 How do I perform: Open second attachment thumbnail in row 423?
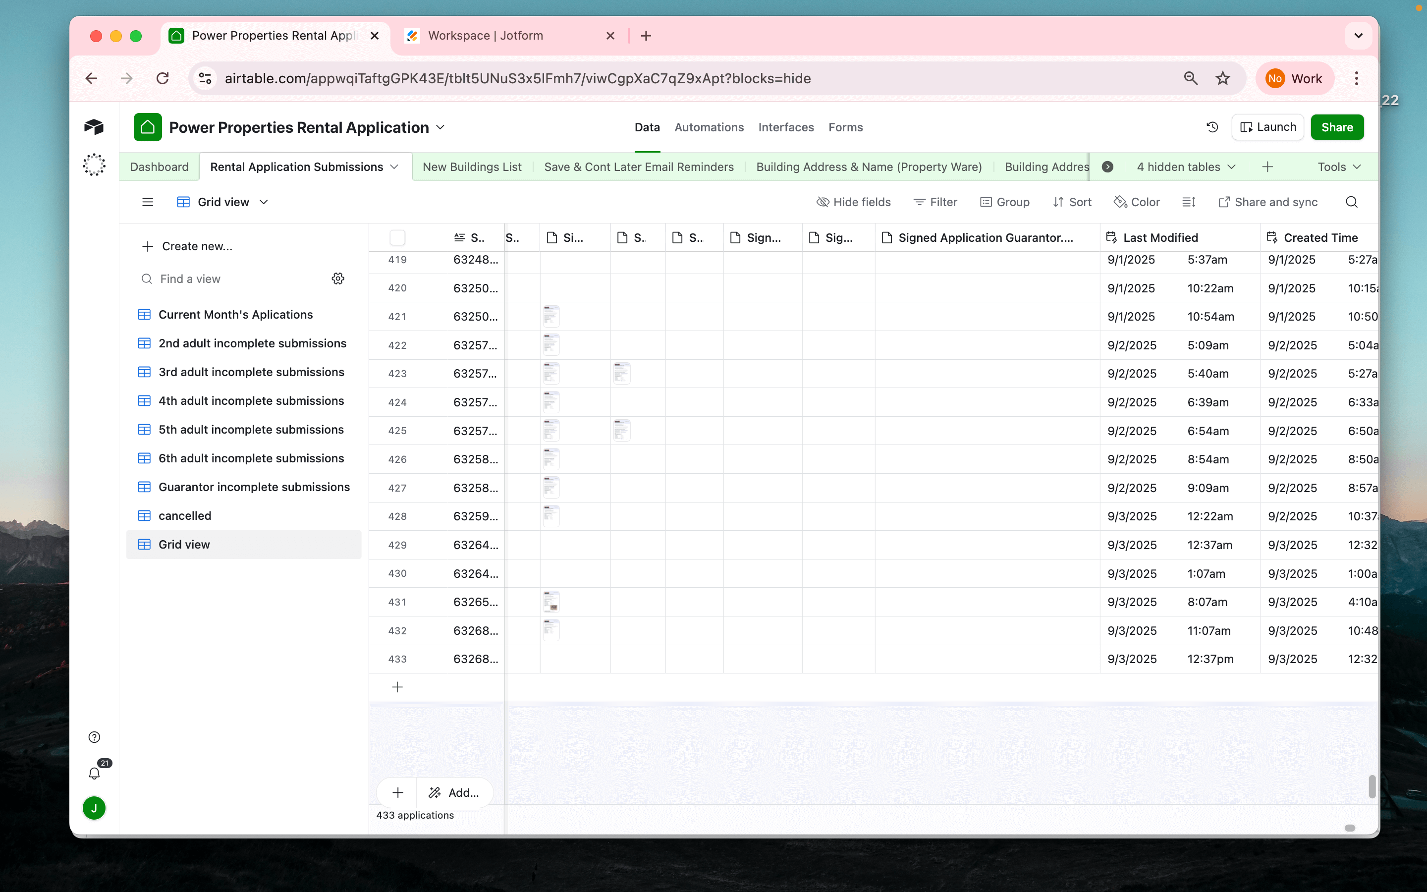click(x=621, y=374)
